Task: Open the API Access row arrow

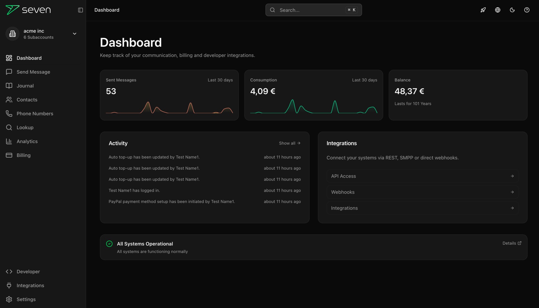Action: [512, 176]
